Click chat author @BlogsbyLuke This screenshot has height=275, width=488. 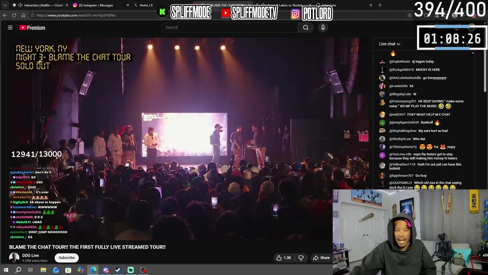[400, 94]
